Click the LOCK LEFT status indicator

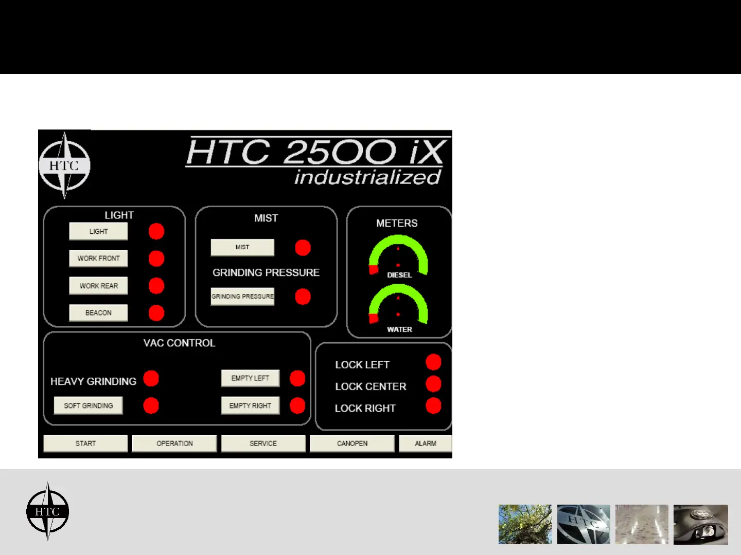click(x=434, y=362)
